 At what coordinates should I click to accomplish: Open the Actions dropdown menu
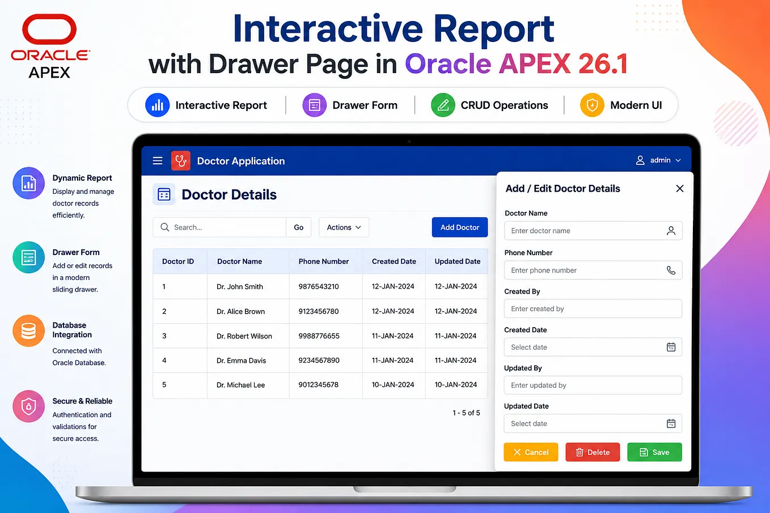click(344, 227)
